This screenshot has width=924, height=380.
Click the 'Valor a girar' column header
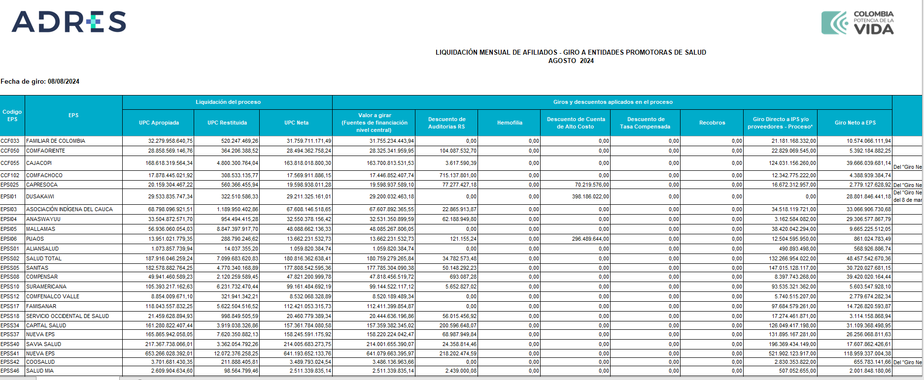pos(374,123)
